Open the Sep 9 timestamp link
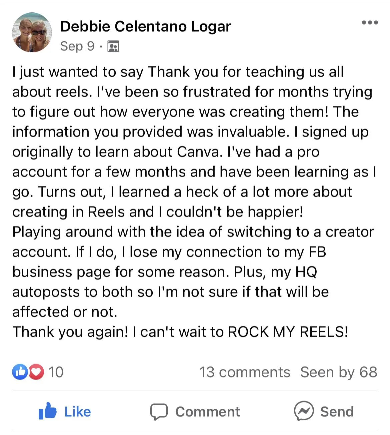This screenshot has height=435, width=390. tap(77, 46)
